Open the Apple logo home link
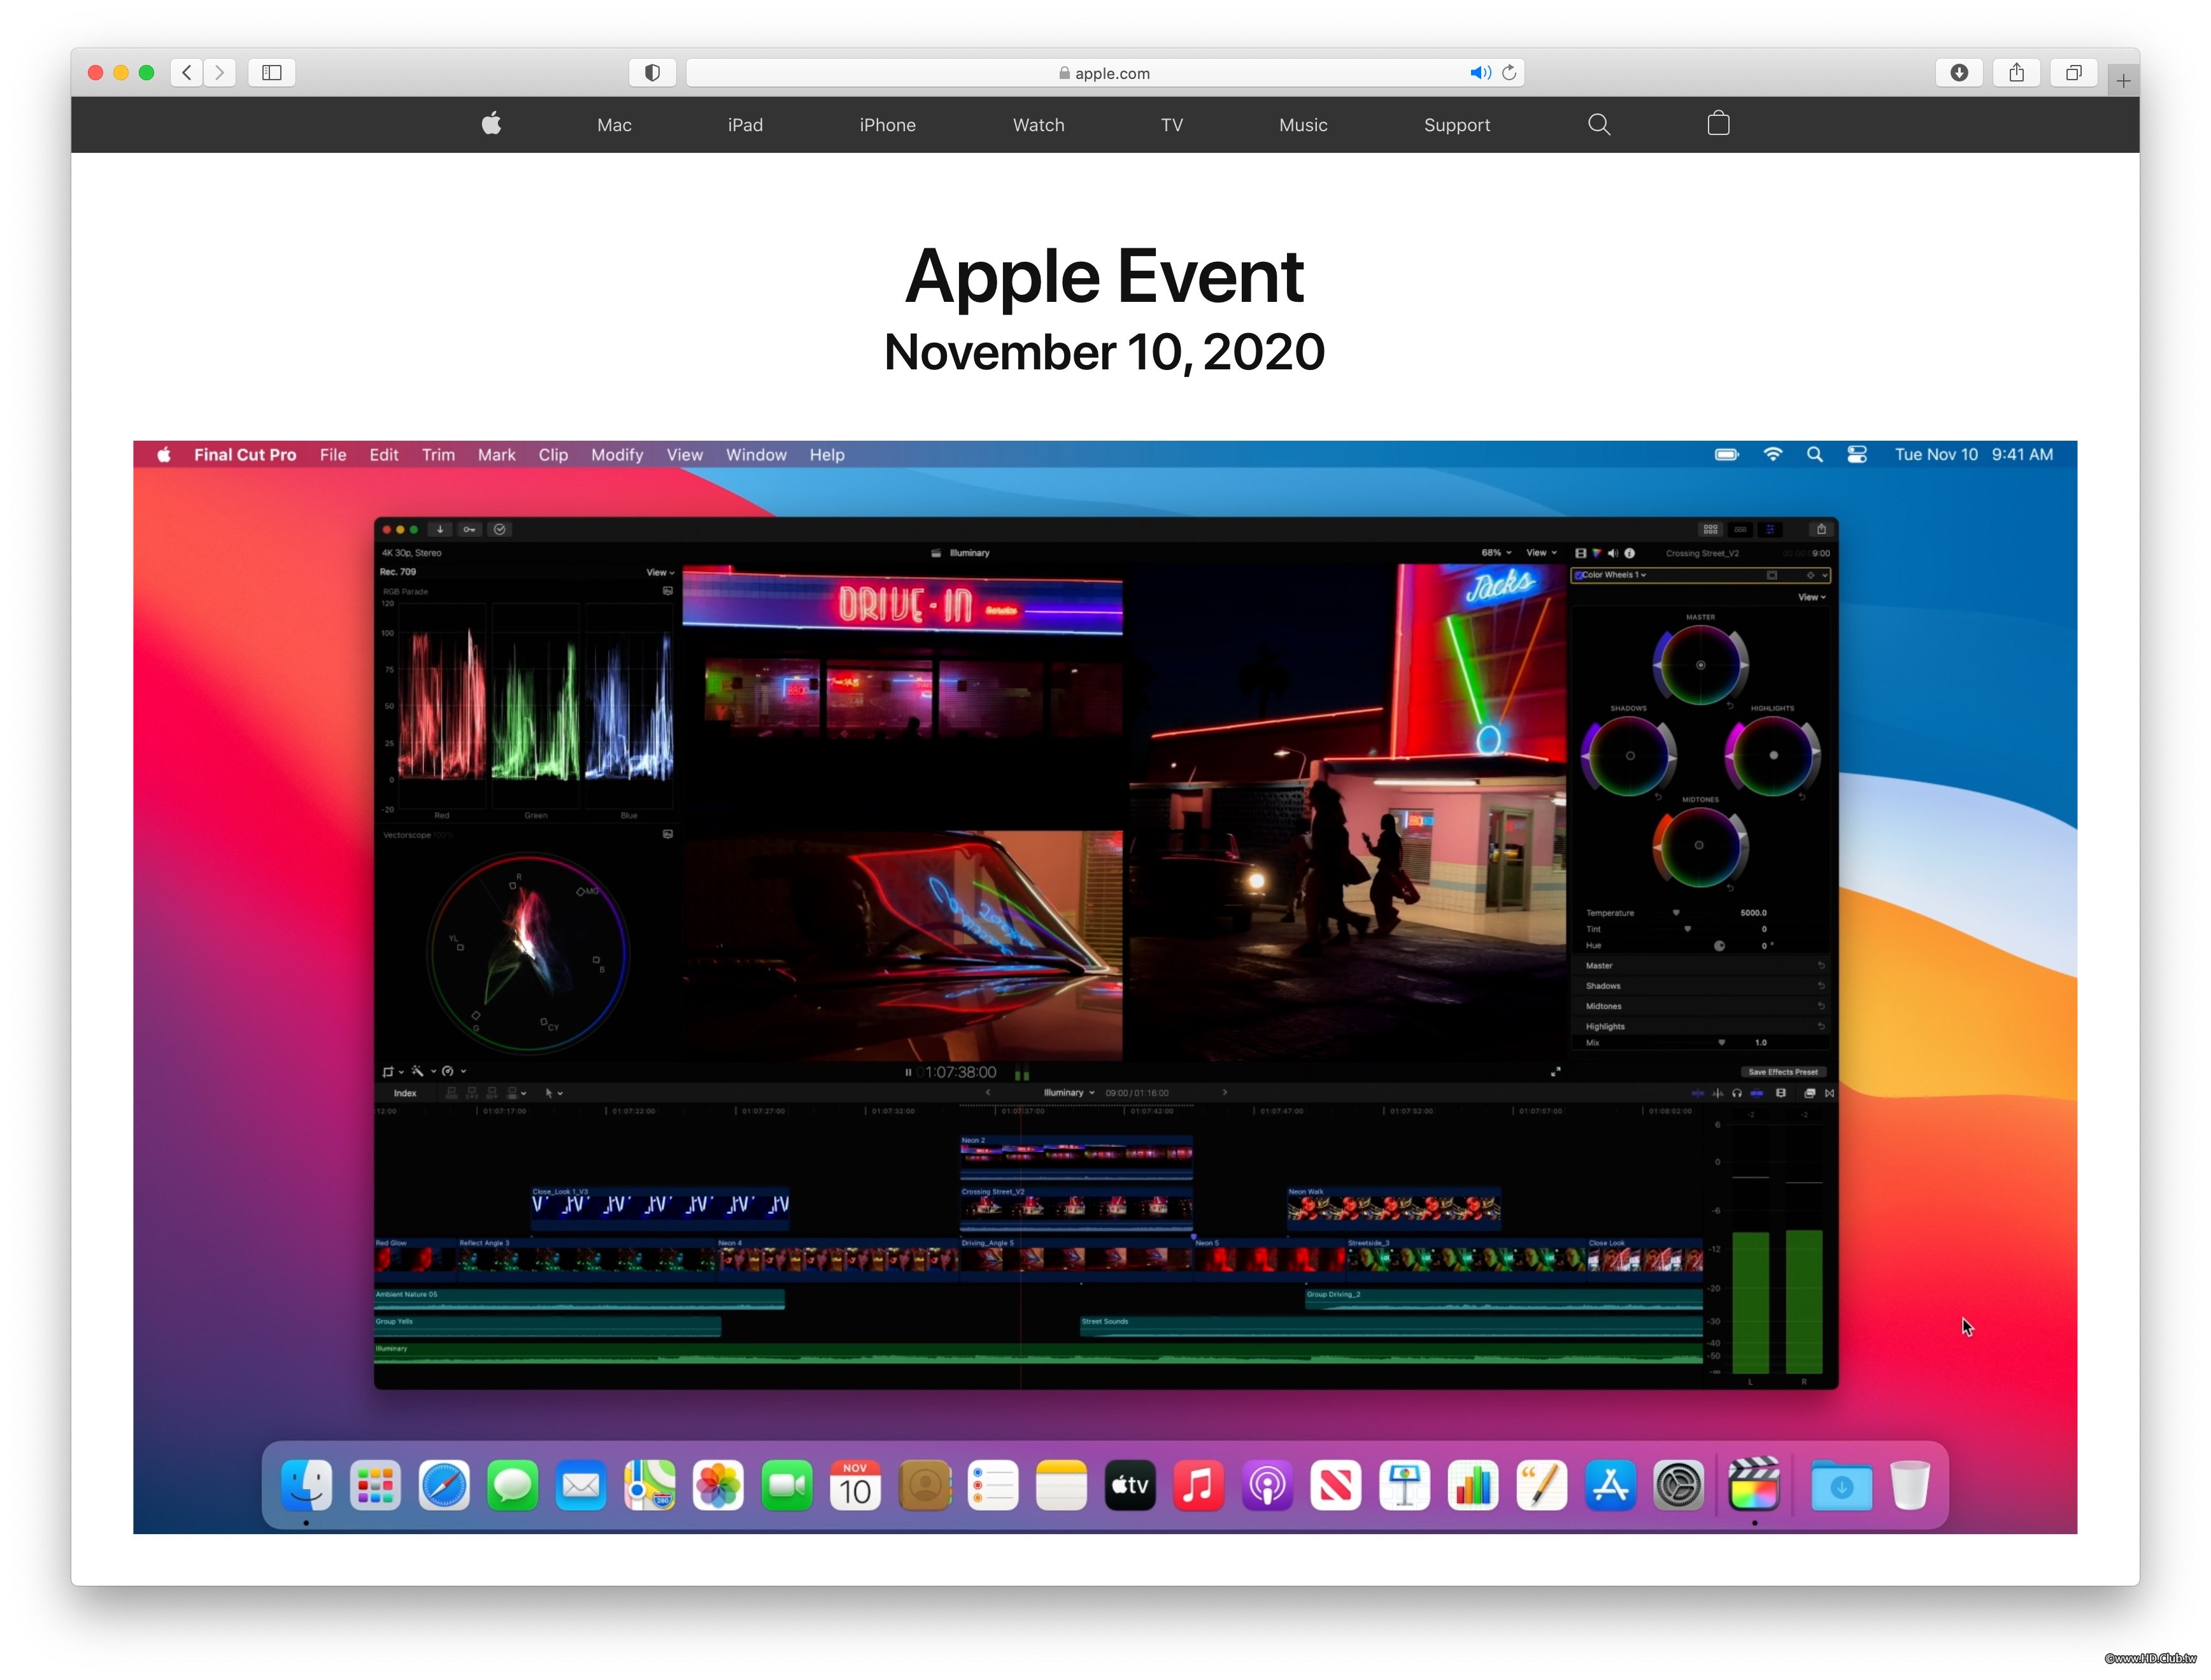Image resolution: width=2211 pixels, height=1680 pixels. (491, 124)
